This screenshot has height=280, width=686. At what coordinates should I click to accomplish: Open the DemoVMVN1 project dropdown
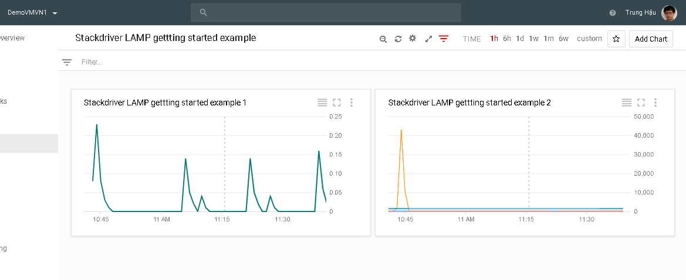coord(33,12)
